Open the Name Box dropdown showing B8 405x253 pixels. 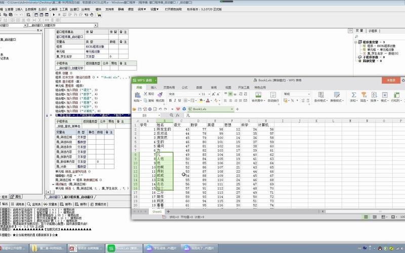tap(159, 115)
